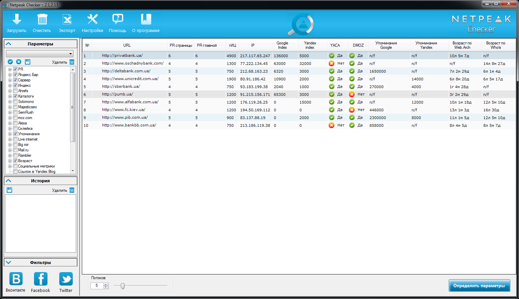519x299 pixels.
Task: Open Настройки with the wrench icon
Action: [92, 19]
